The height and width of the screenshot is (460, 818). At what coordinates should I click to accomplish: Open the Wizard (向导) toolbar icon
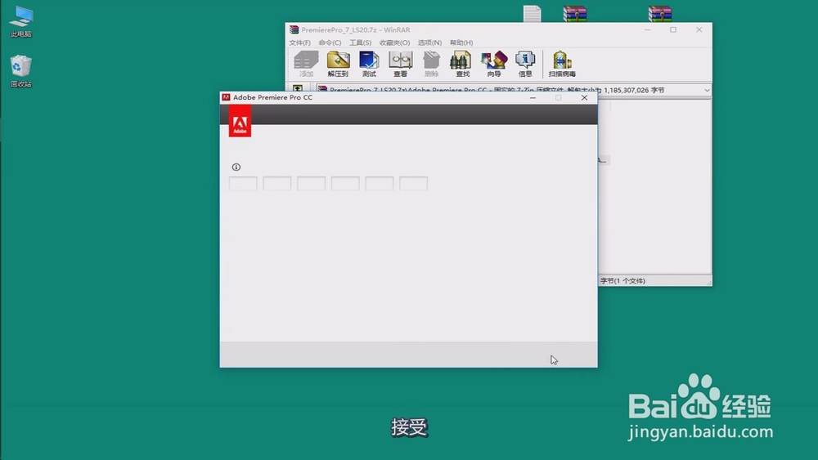tap(494, 64)
